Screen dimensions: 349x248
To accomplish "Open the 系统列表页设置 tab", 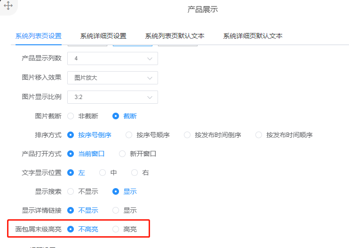I will coord(38,36).
